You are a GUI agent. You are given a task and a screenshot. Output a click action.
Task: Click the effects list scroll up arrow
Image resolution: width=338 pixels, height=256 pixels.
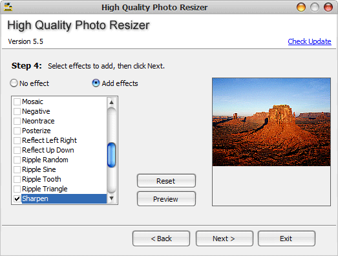(111, 102)
